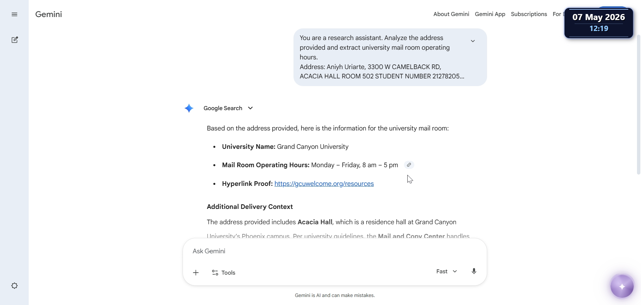The width and height of the screenshot is (641, 305).
Task: Click the user prompt message bubble text
Action: coord(382,57)
